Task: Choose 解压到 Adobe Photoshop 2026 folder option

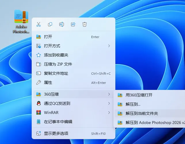Action: pos(150,123)
